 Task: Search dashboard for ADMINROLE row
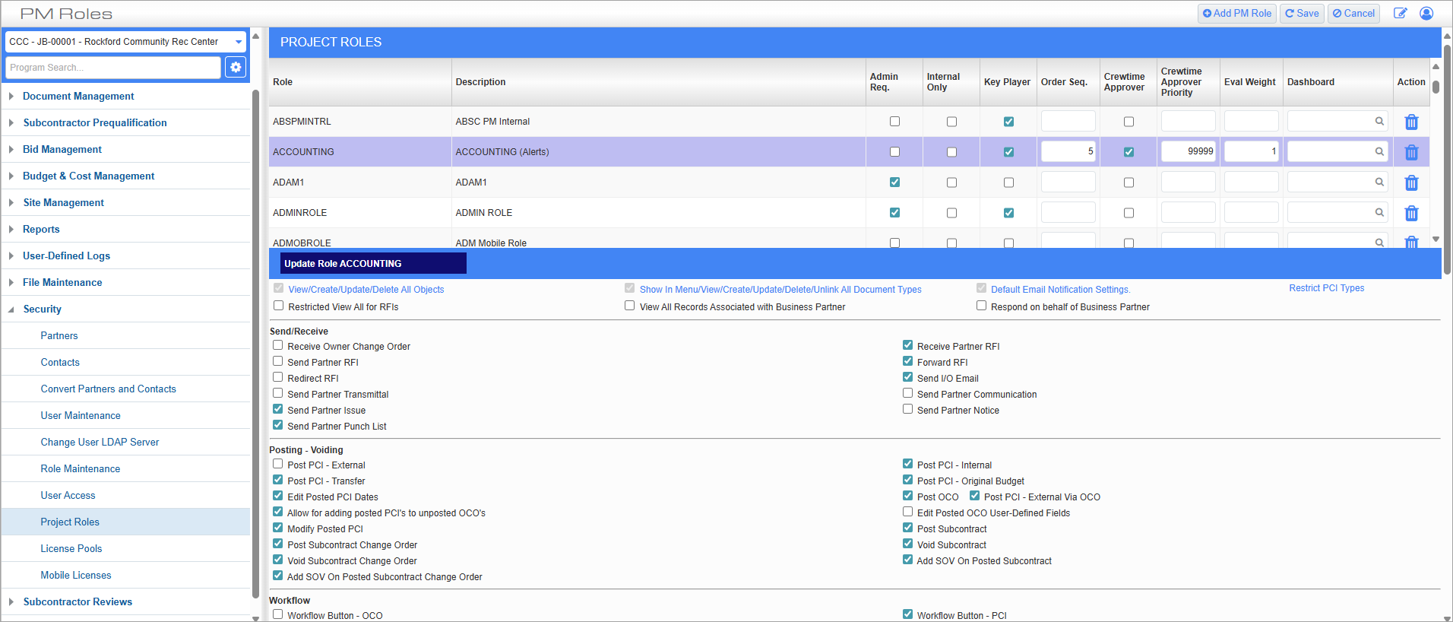point(1379,212)
